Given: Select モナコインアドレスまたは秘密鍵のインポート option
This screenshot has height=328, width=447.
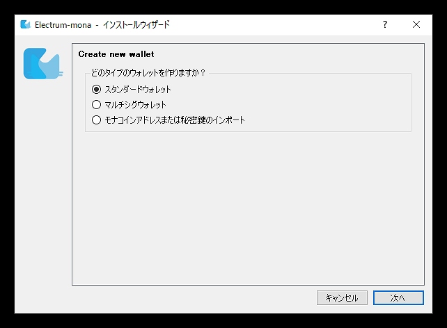Looking at the screenshot, I should coord(168,120).
